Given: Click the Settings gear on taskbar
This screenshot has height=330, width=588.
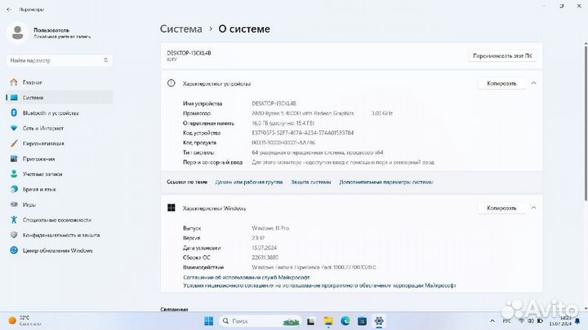Looking at the screenshot, I should click(379, 321).
